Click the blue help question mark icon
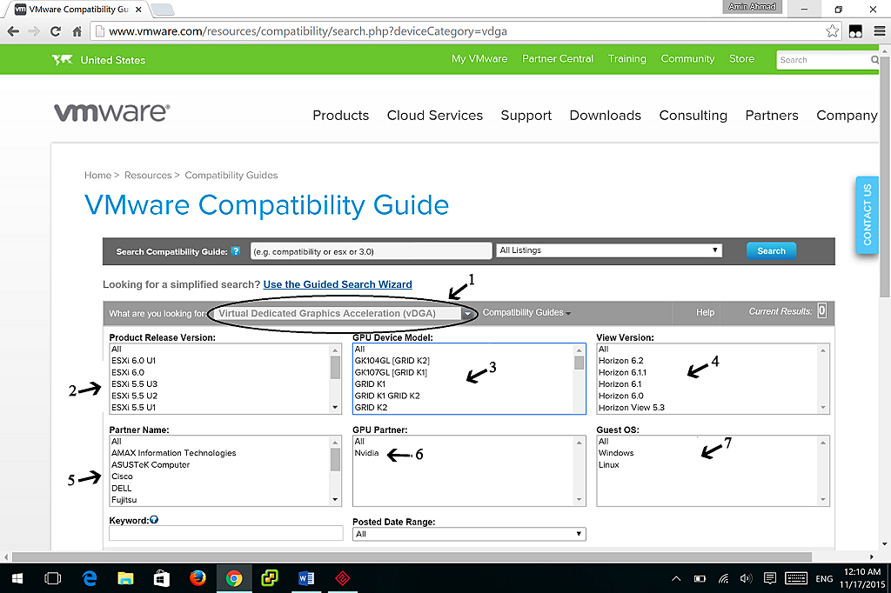The image size is (891, 593). tap(236, 251)
